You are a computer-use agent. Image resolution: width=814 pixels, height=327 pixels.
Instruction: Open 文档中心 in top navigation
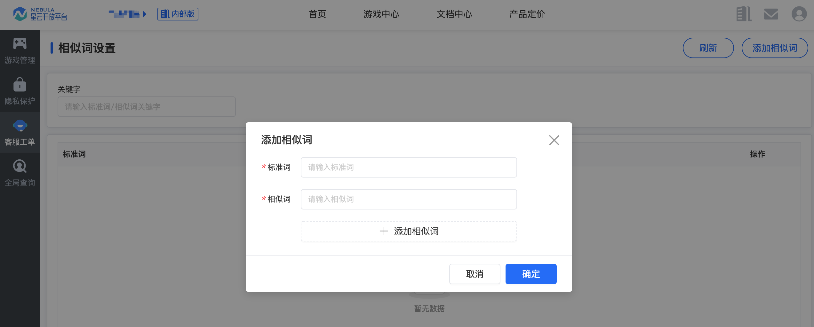454,14
